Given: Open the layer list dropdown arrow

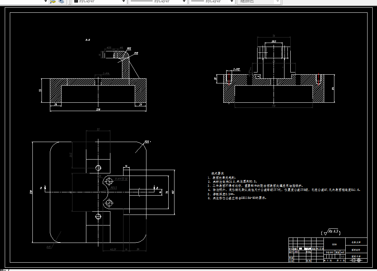Looking at the screenshot, I should coord(46,1).
